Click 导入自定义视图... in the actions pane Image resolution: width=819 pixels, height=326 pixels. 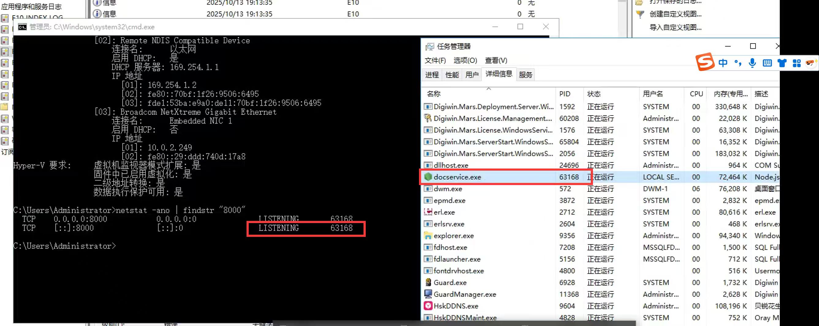(x=675, y=27)
